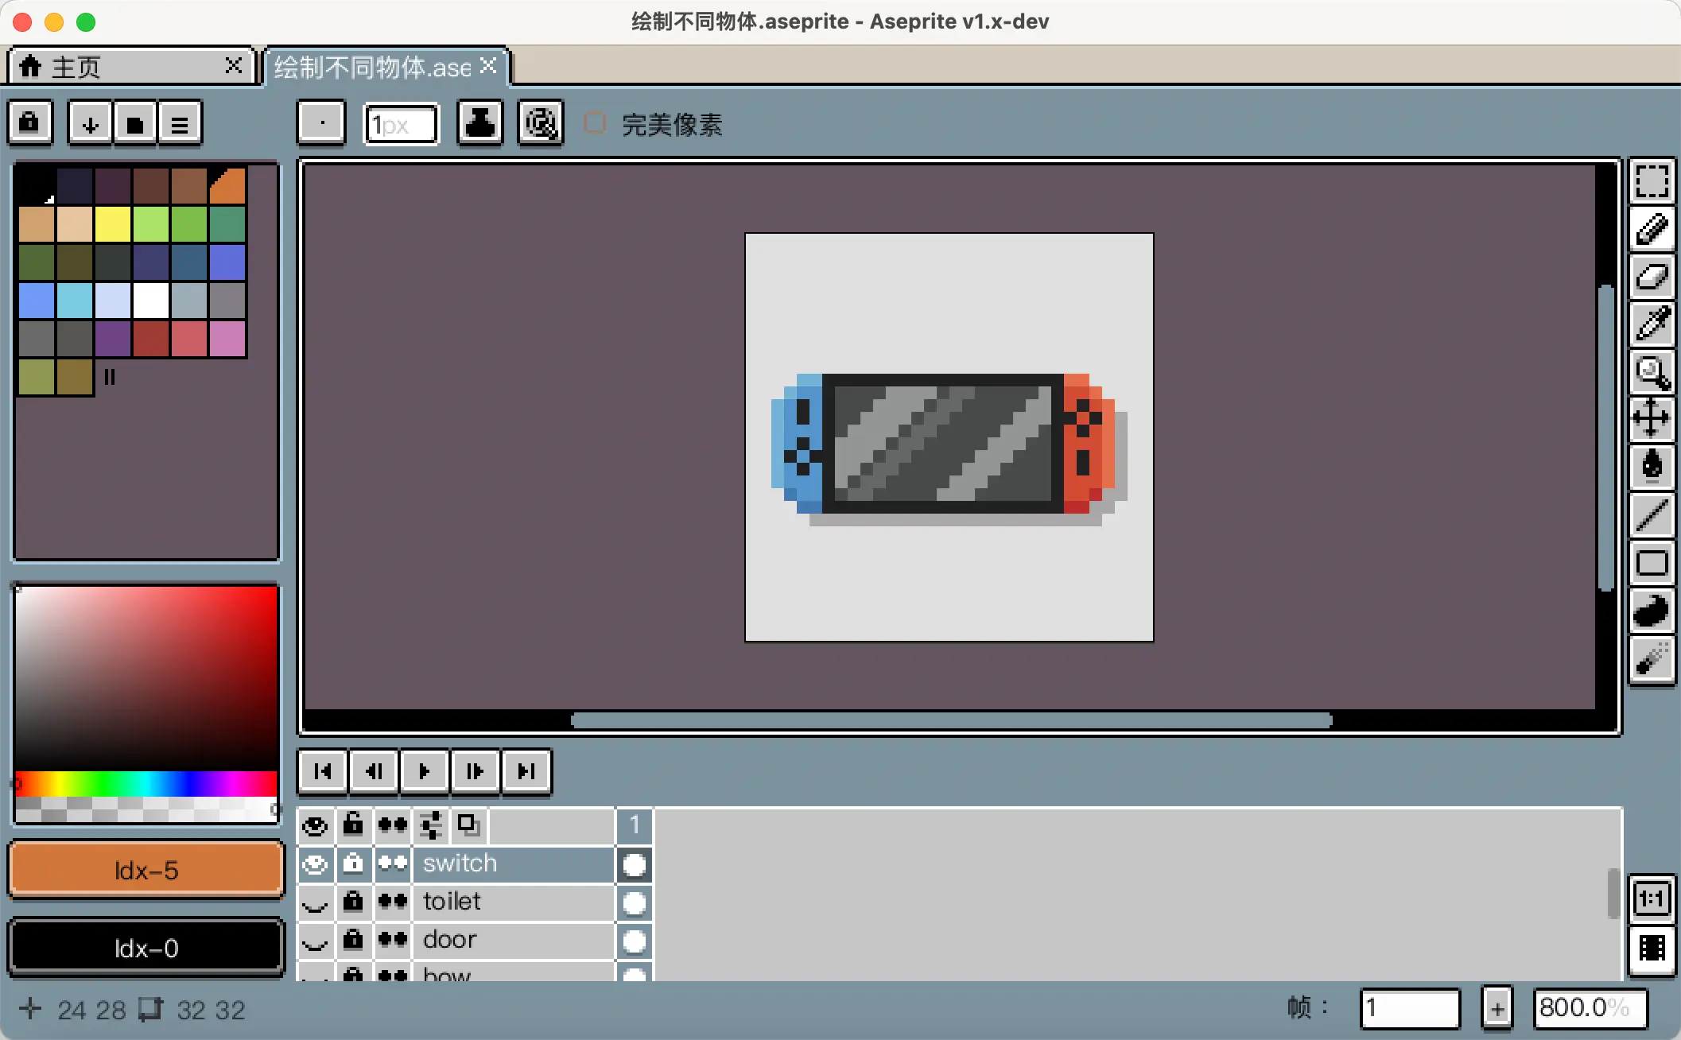The image size is (1681, 1040).
Task: Click the foreground color Idx-5 button
Action: tap(146, 871)
